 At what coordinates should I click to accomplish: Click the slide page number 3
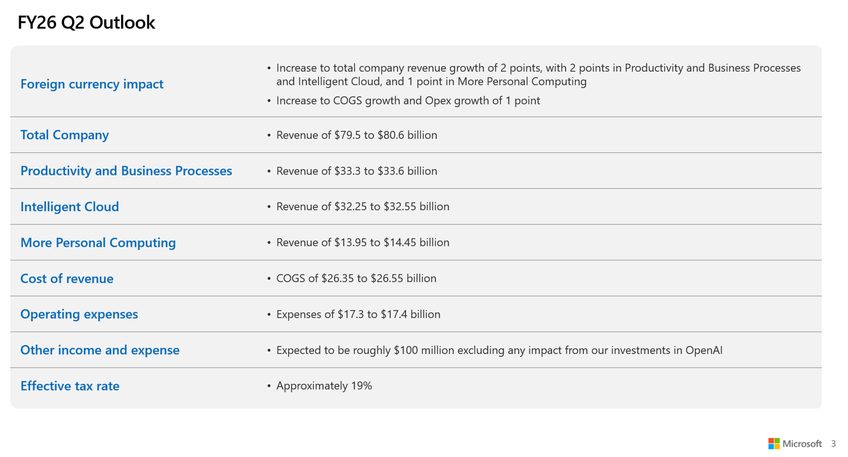tap(834, 444)
